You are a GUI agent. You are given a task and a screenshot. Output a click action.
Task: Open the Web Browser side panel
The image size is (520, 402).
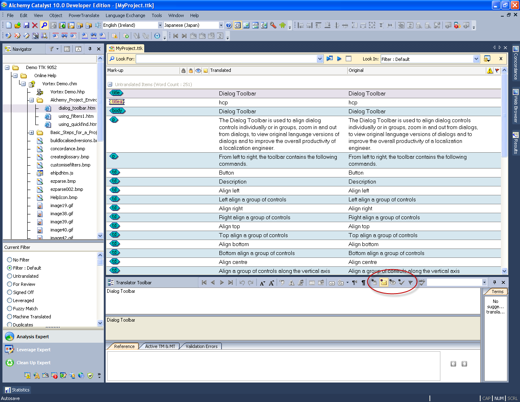pyautogui.click(x=516, y=106)
